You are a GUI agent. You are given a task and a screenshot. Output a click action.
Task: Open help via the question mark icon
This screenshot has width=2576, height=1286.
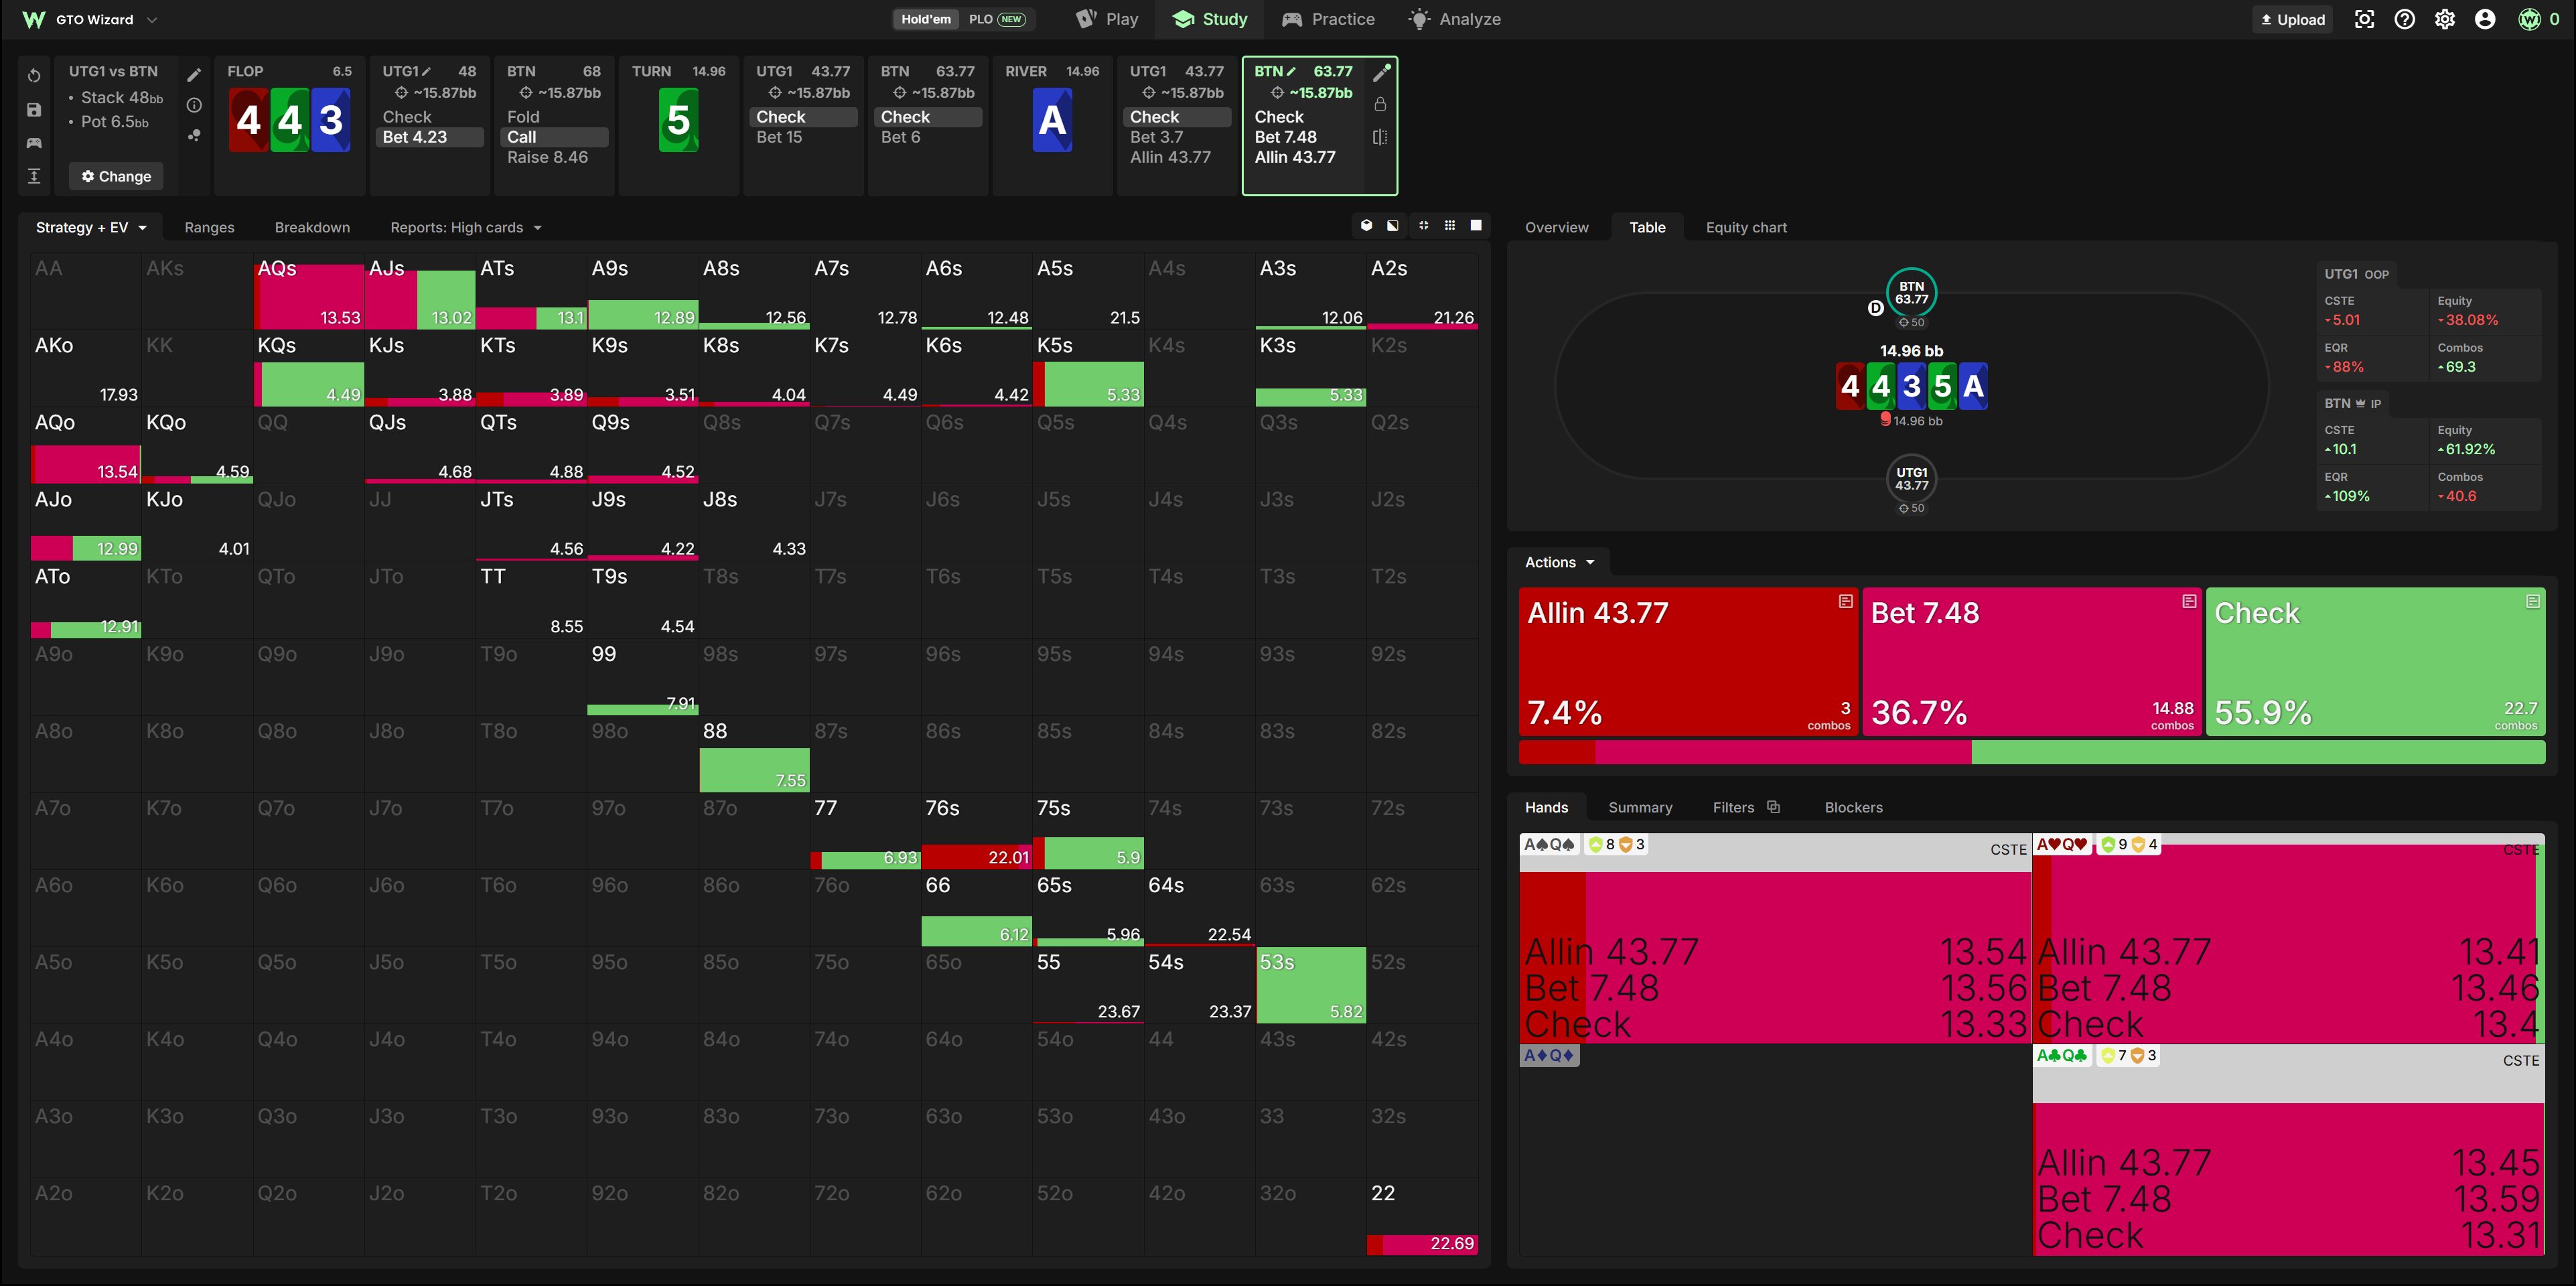click(x=2404, y=19)
